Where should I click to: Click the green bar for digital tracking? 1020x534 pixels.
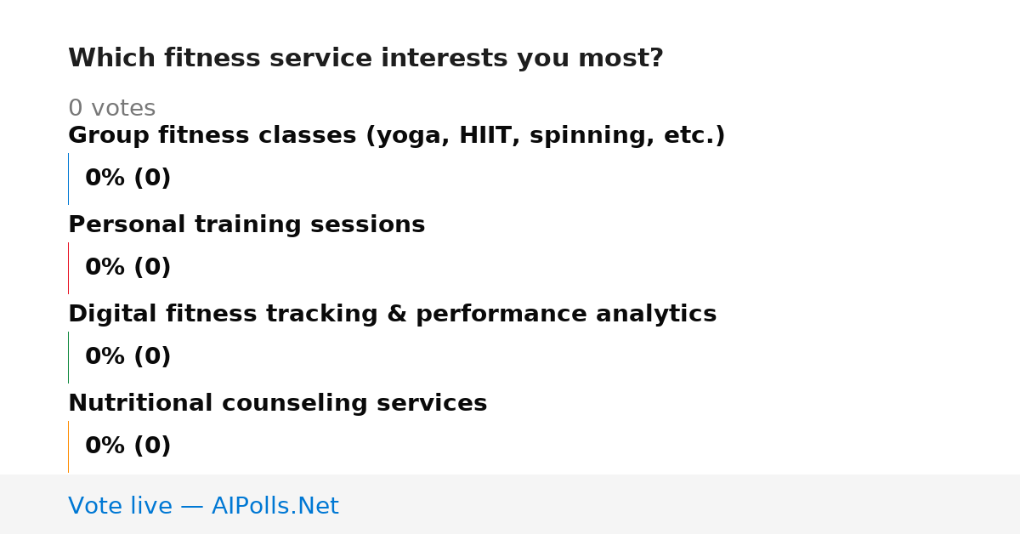coord(68,357)
